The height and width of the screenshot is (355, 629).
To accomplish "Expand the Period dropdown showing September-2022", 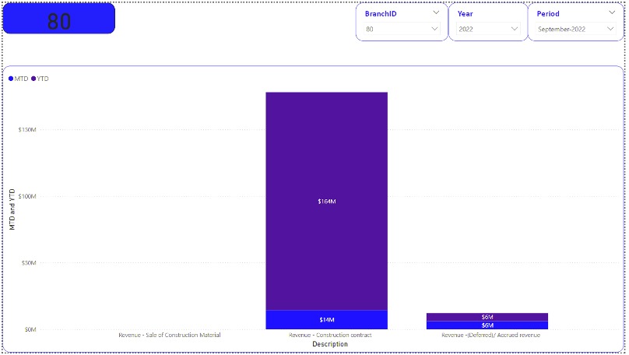I will 575,29.
